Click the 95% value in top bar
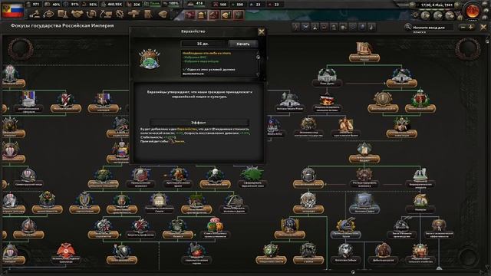491x276 pixels. pos(93,5)
